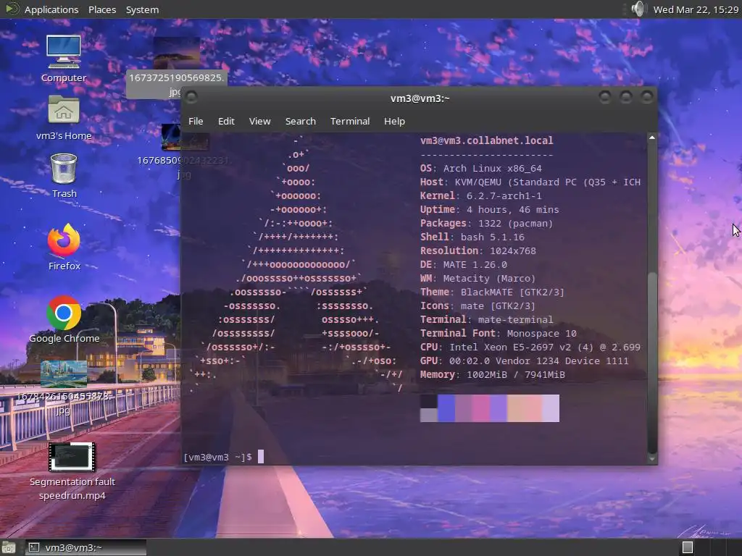This screenshot has height=556, width=742.
Task: Click the terminal vertical scrollbar thumb
Action: 652,363
